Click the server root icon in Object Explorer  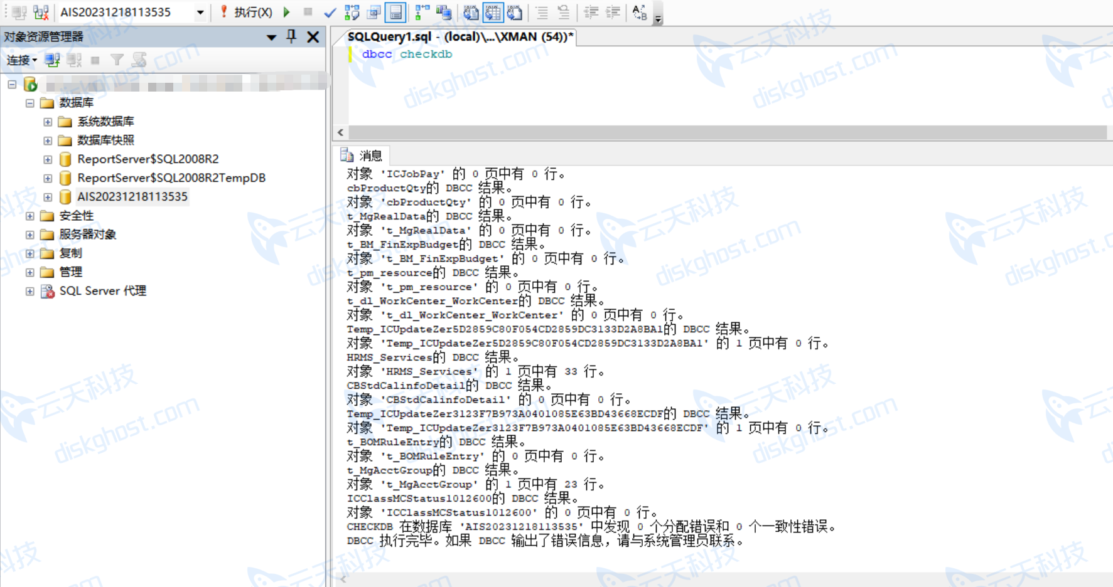(x=31, y=84)
